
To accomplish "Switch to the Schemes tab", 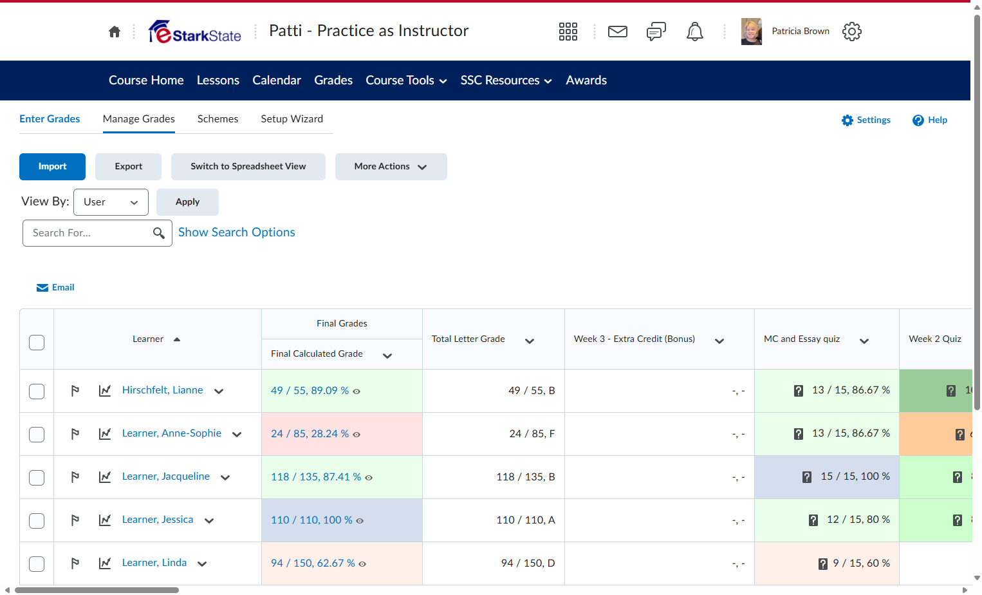I will [x=218, y=119].
